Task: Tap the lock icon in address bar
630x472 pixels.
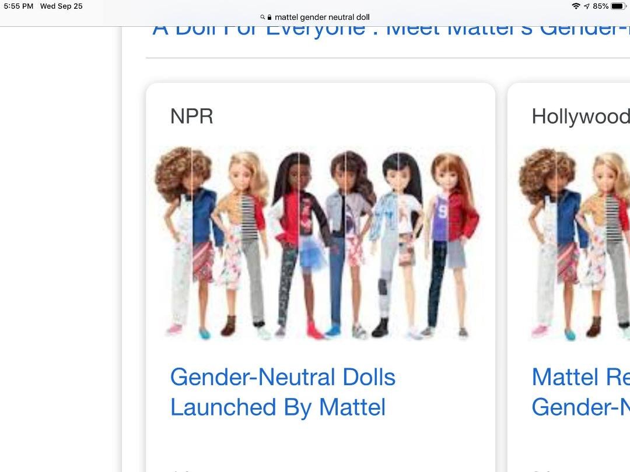Action: pyautogui.click(x=269, y=17)
